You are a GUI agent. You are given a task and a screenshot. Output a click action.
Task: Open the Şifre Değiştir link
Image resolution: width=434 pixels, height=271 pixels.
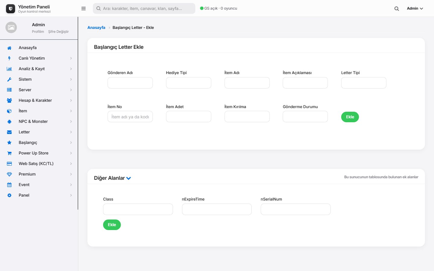click(x=58, y=32)
